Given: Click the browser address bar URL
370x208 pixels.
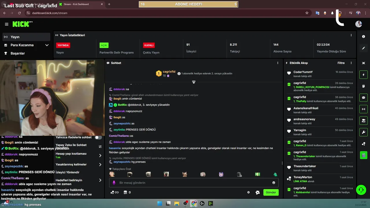Looking at the screenshot, I should click(50, 13).
